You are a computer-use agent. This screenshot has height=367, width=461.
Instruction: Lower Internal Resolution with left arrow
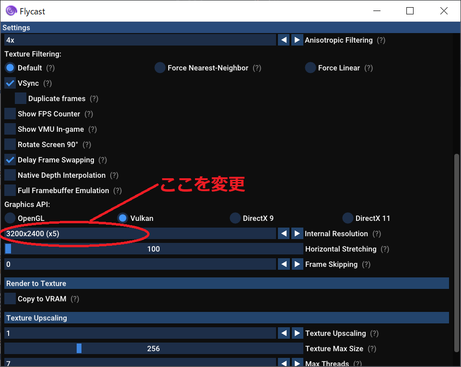284,233
